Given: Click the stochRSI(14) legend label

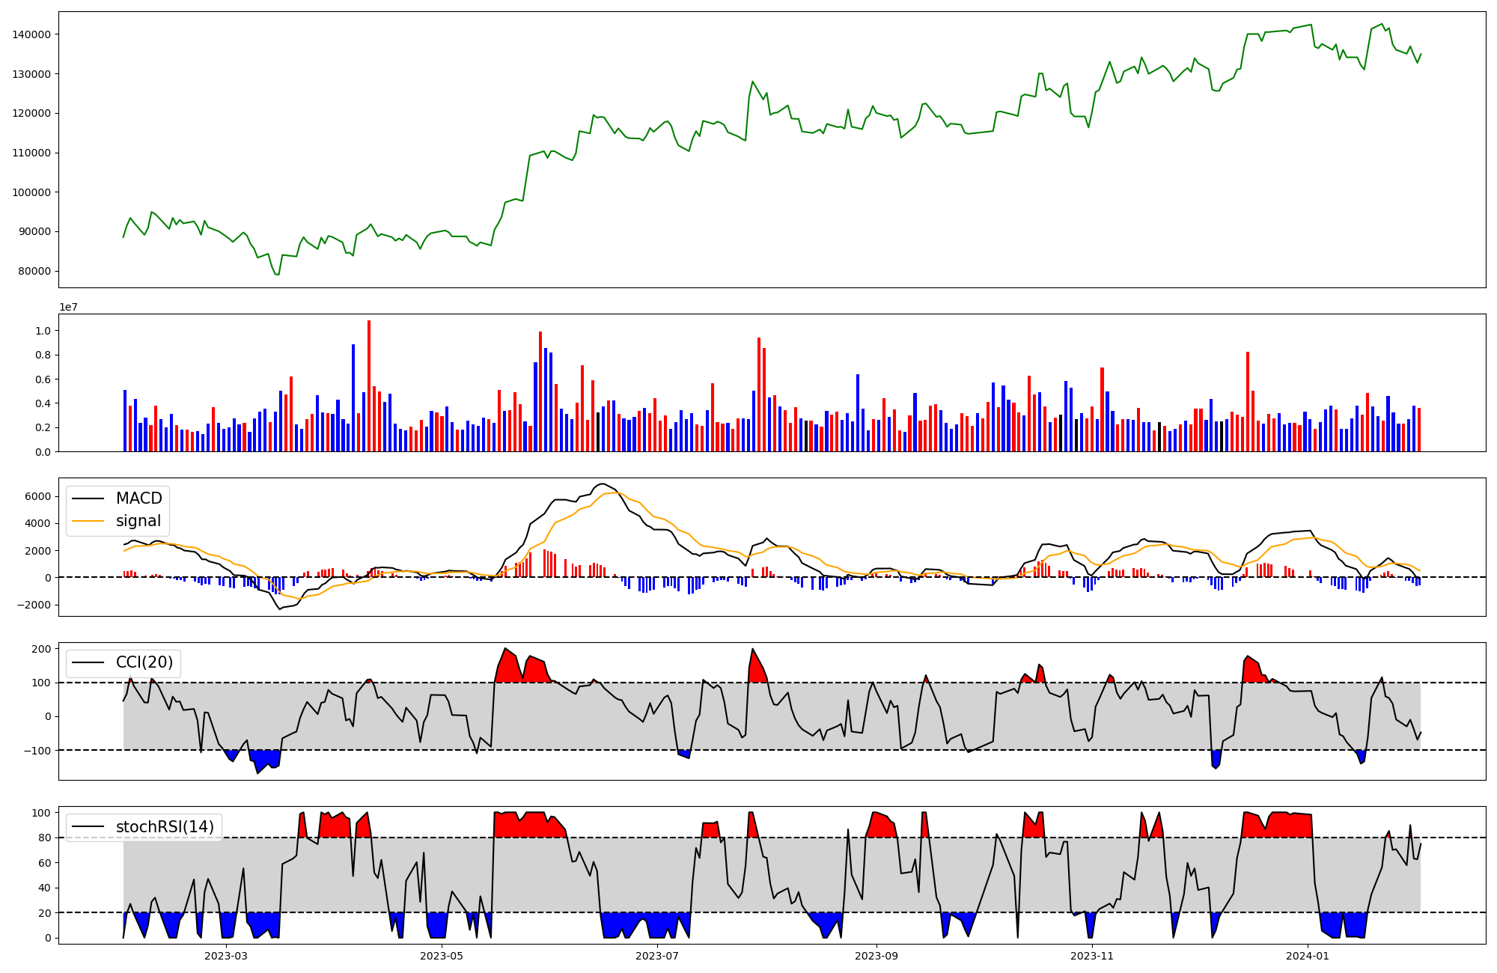Looking at the screenshot, I should tap(165, 827).
